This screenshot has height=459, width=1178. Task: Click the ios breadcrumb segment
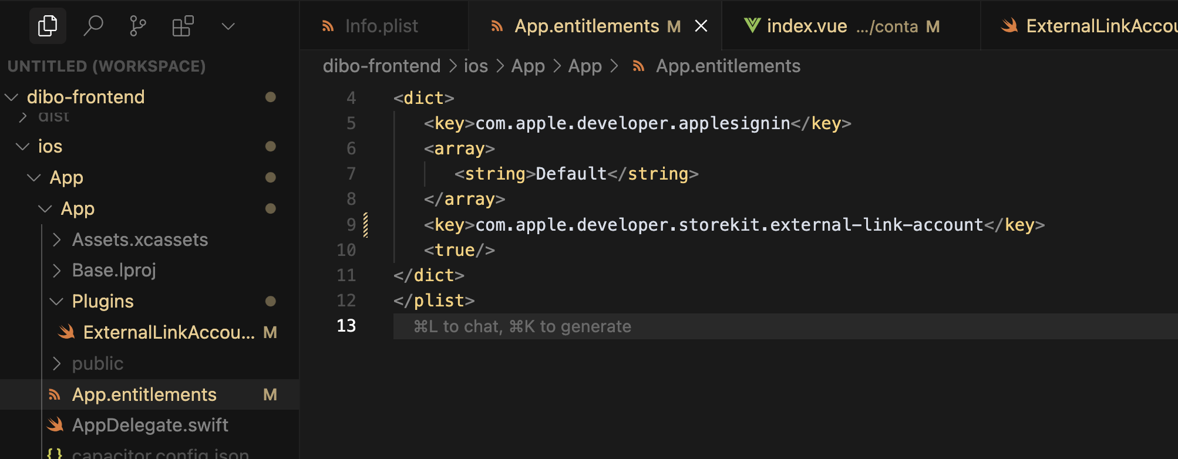pyautogui.click(x=476, y=66)
